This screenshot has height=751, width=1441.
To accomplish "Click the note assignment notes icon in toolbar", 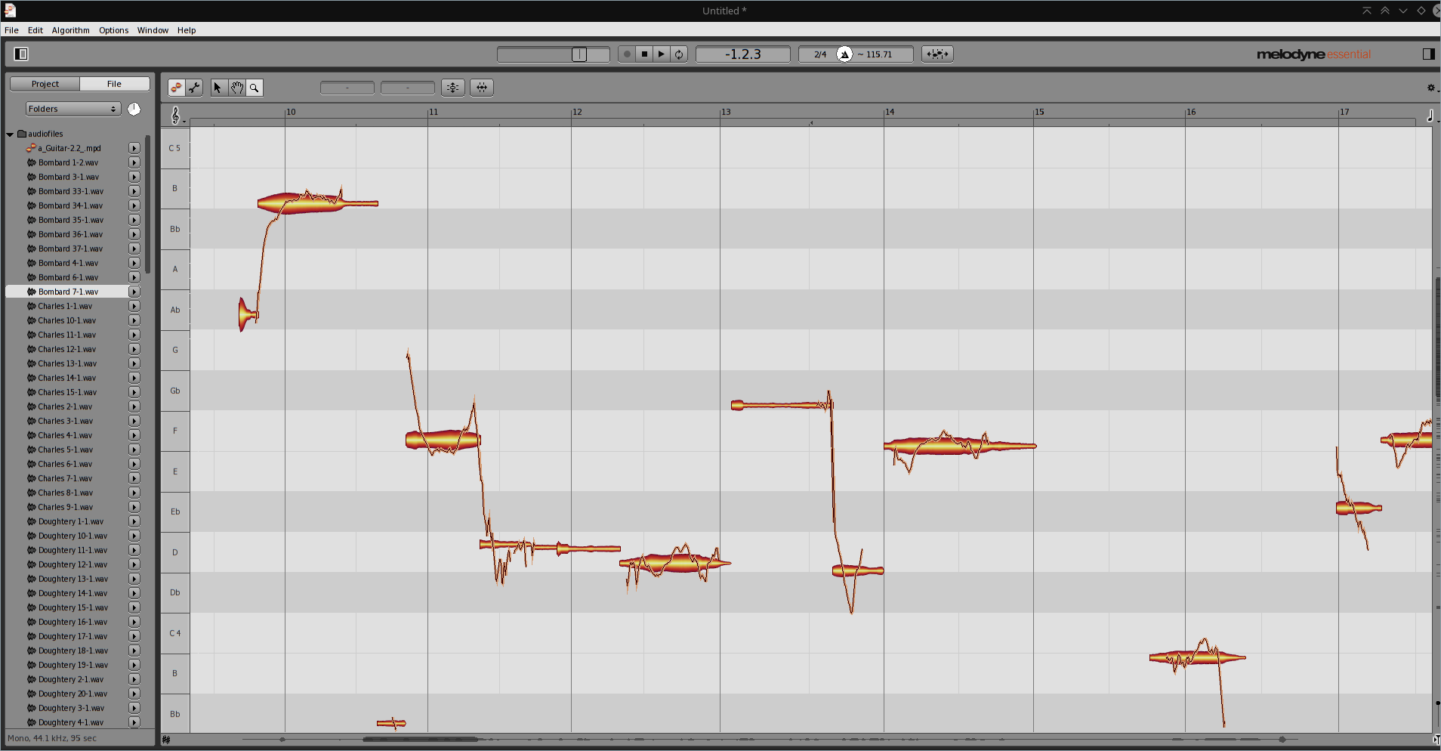I will 175,87.
